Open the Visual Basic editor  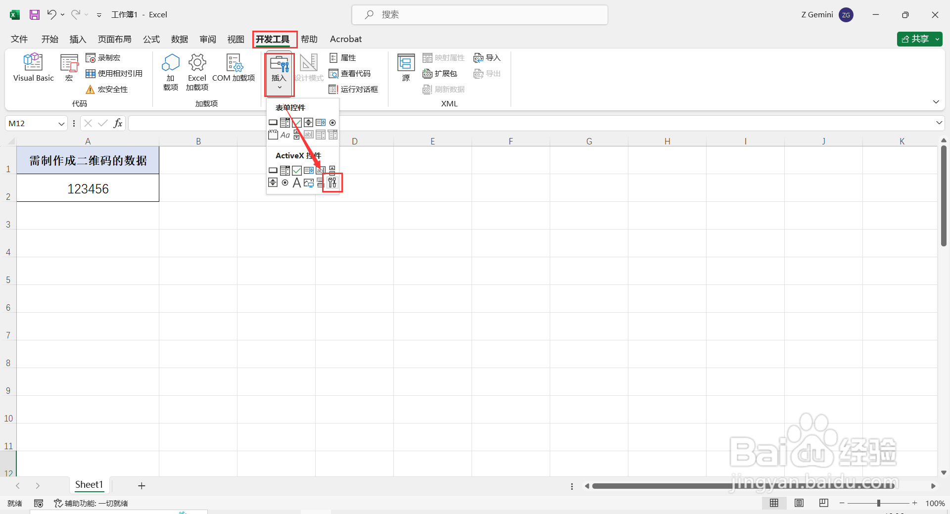coord(33,67)
